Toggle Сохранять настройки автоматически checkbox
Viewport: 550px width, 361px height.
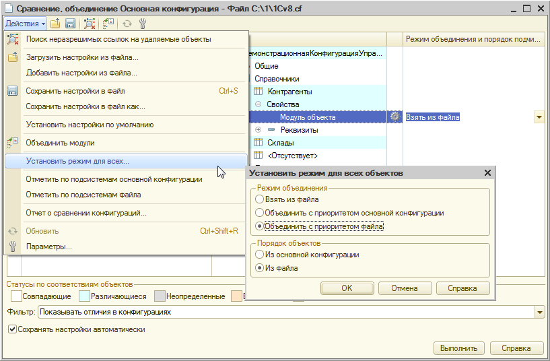(x=12, y=329)
